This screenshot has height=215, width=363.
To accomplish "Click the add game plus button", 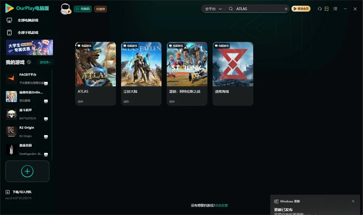I will [x=27, y=171].
